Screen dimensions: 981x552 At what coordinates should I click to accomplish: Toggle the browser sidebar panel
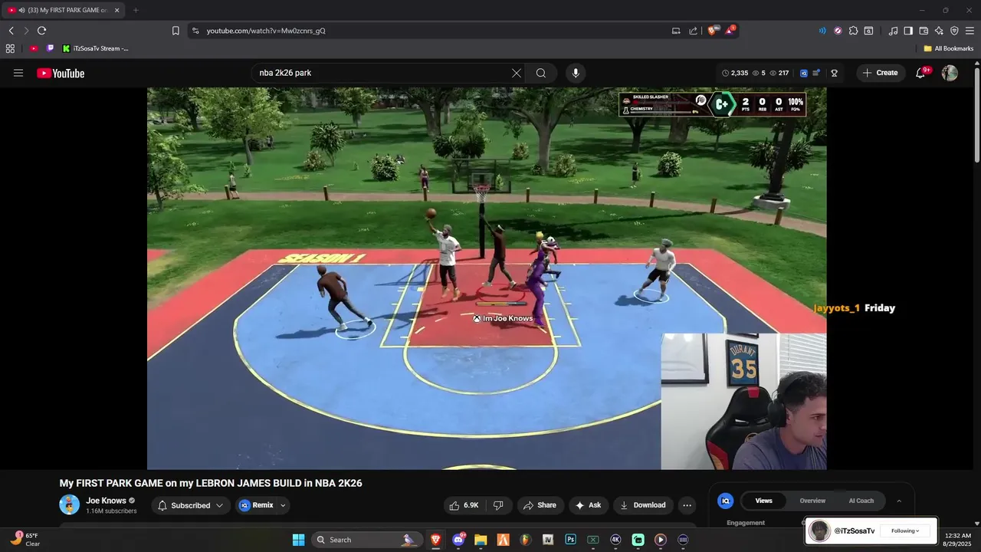tap(908, 31)
